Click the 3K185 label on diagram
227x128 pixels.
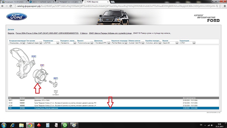pos(34,56)
